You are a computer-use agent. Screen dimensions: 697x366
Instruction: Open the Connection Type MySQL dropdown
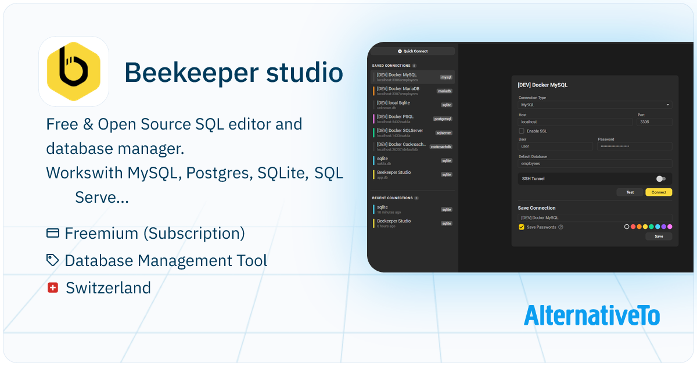point(595,105)
